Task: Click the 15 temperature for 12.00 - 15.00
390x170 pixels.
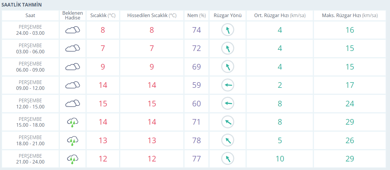Action: click(103, 104)
